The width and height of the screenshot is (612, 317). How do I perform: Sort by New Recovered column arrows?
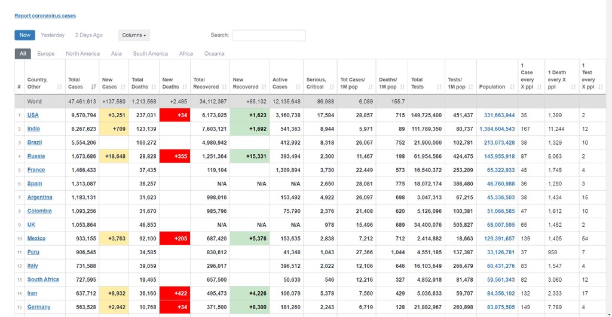coord(264,87)
